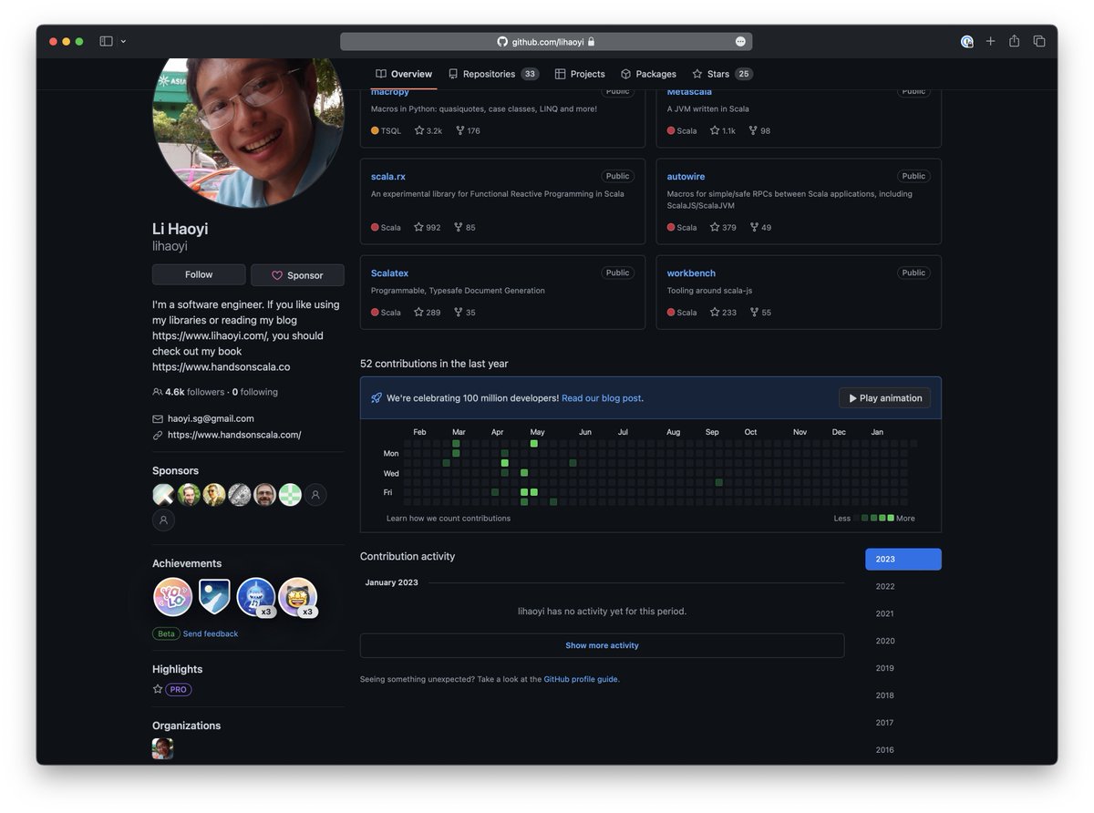The width and height of the screenshot is (1094, 813).
Task: Click the PRO highlight badge
Action: pyautogui.click(x=179, y=690)
